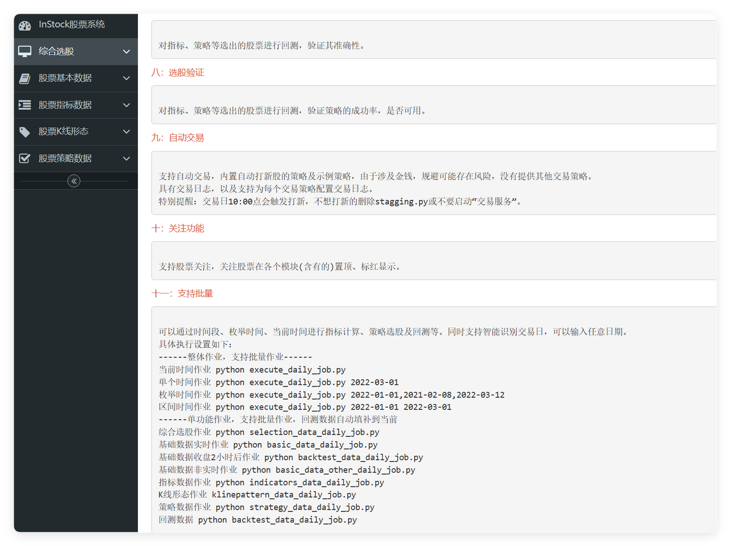Open the 股票基本数据 menu item

click(x=76, y=78)
